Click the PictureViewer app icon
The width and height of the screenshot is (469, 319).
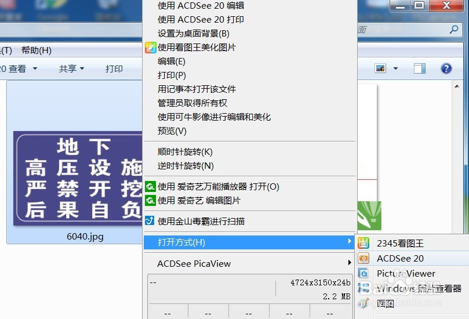click(363, 273)
